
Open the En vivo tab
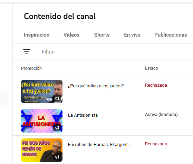132,35
